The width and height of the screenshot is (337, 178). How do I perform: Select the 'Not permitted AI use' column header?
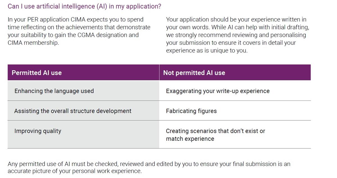pos(235,73)
